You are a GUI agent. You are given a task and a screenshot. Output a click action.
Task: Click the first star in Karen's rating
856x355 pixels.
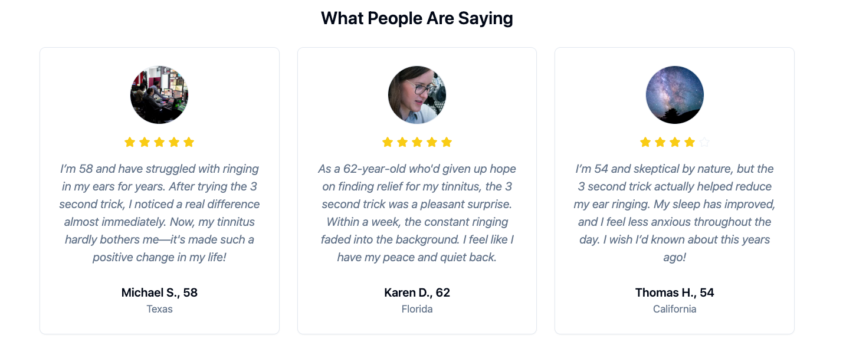388,142
